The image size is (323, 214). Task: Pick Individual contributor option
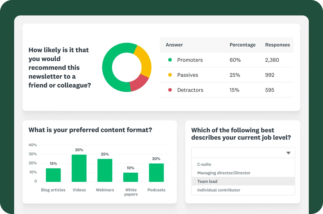point(219,190)
